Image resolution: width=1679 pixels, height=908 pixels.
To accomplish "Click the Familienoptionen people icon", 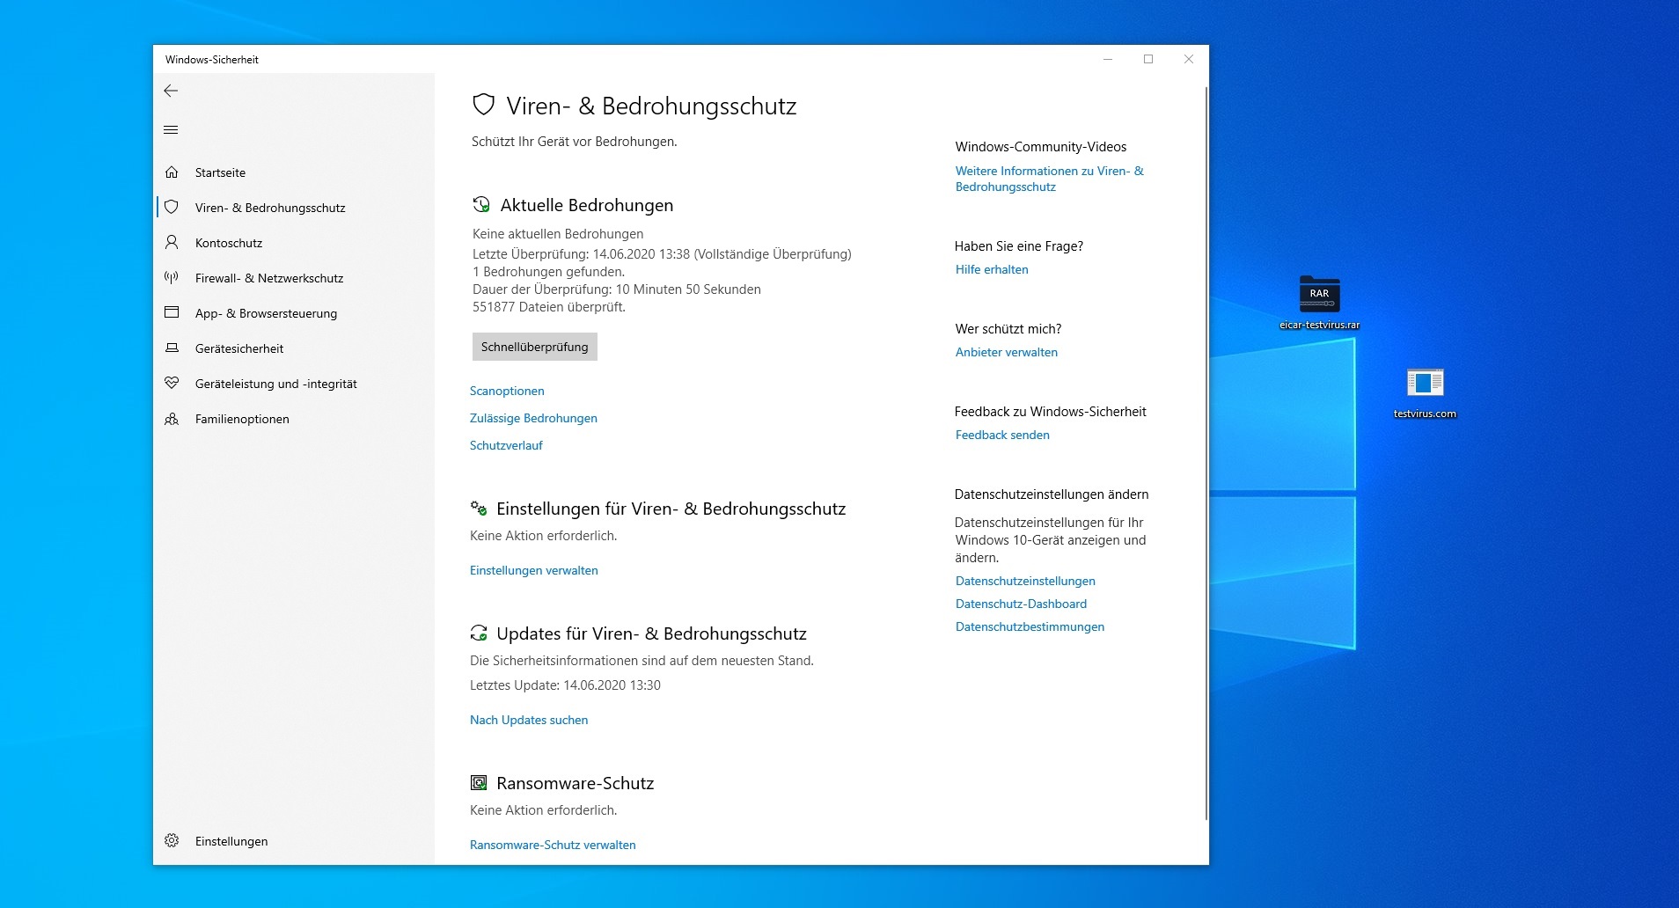I will click(172, 419).
